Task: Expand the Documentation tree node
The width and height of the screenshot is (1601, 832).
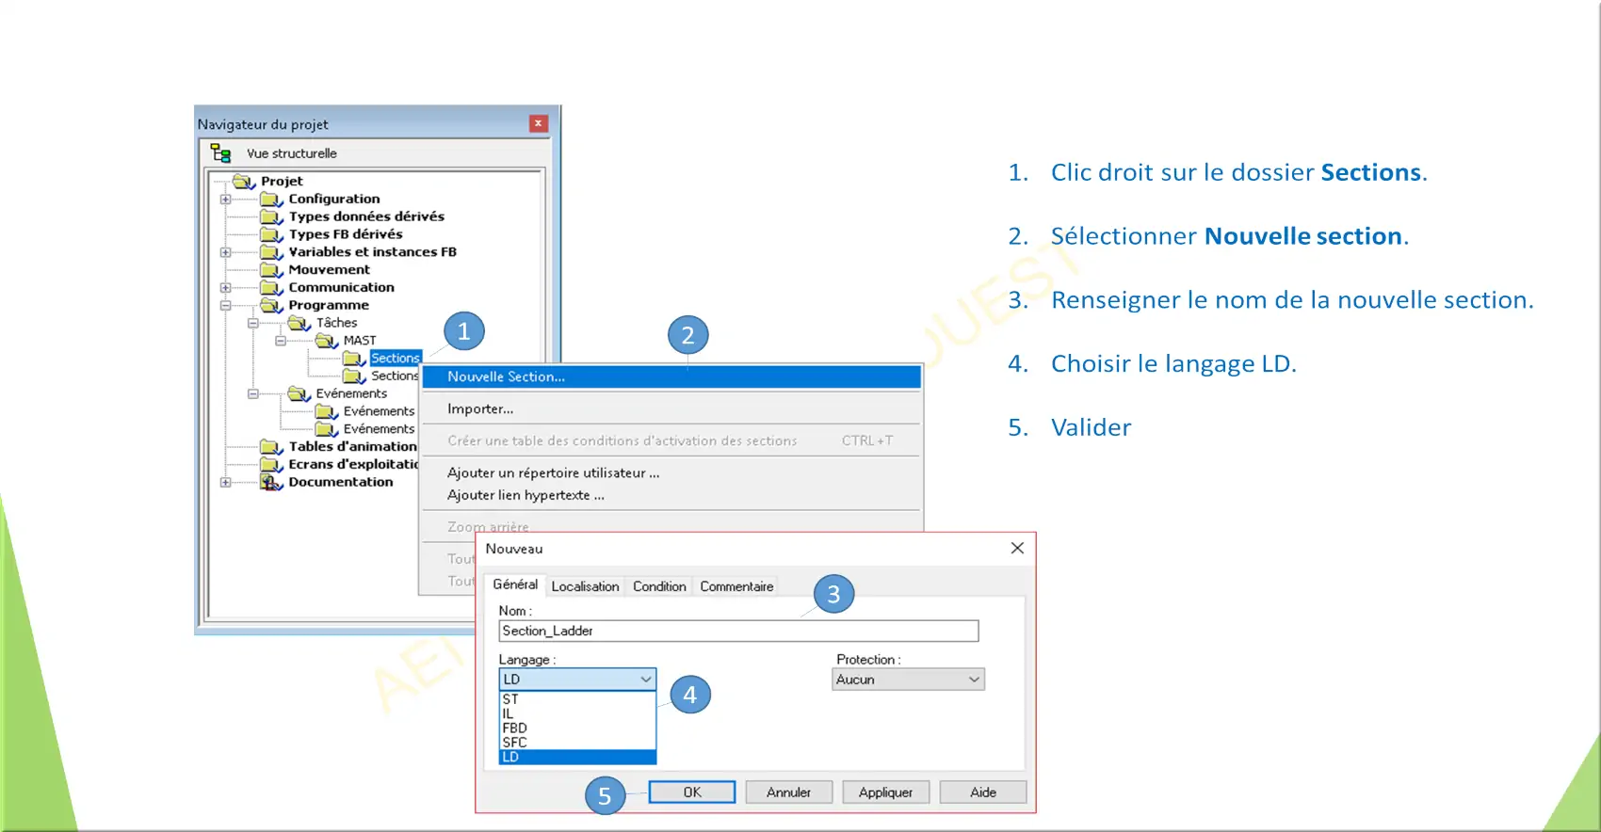Action: pyautogui.click(x=225, y=483)
